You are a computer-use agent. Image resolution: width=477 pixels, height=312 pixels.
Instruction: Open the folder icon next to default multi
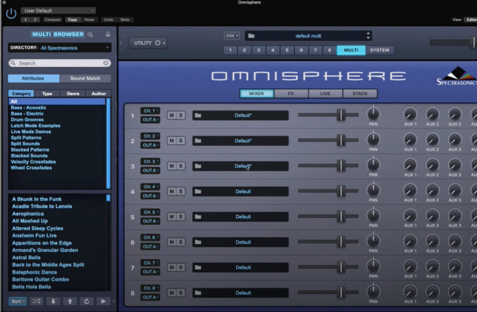tap(251, 36)
